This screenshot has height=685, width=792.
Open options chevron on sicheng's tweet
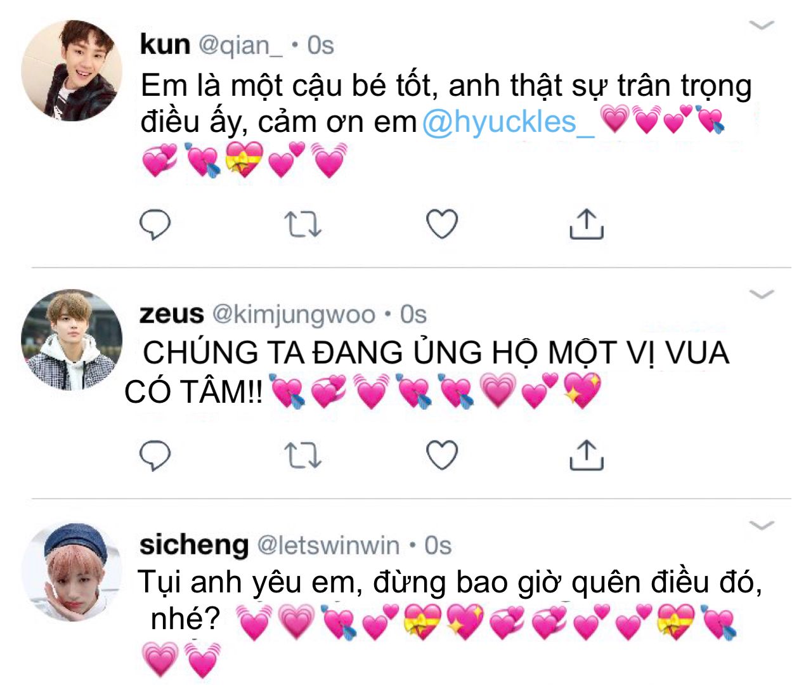click(762, 525)
